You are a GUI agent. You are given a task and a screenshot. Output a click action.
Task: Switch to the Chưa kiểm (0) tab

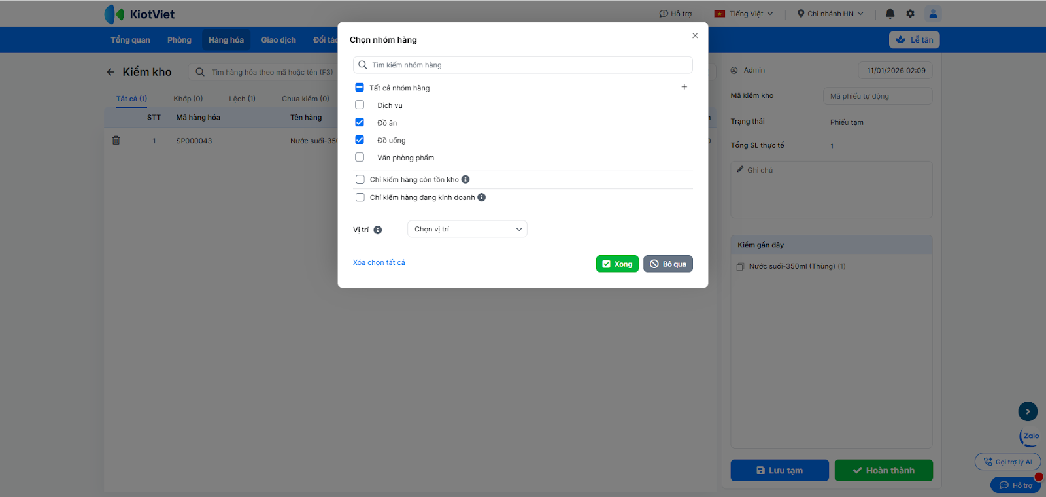[x=305, y=99]
